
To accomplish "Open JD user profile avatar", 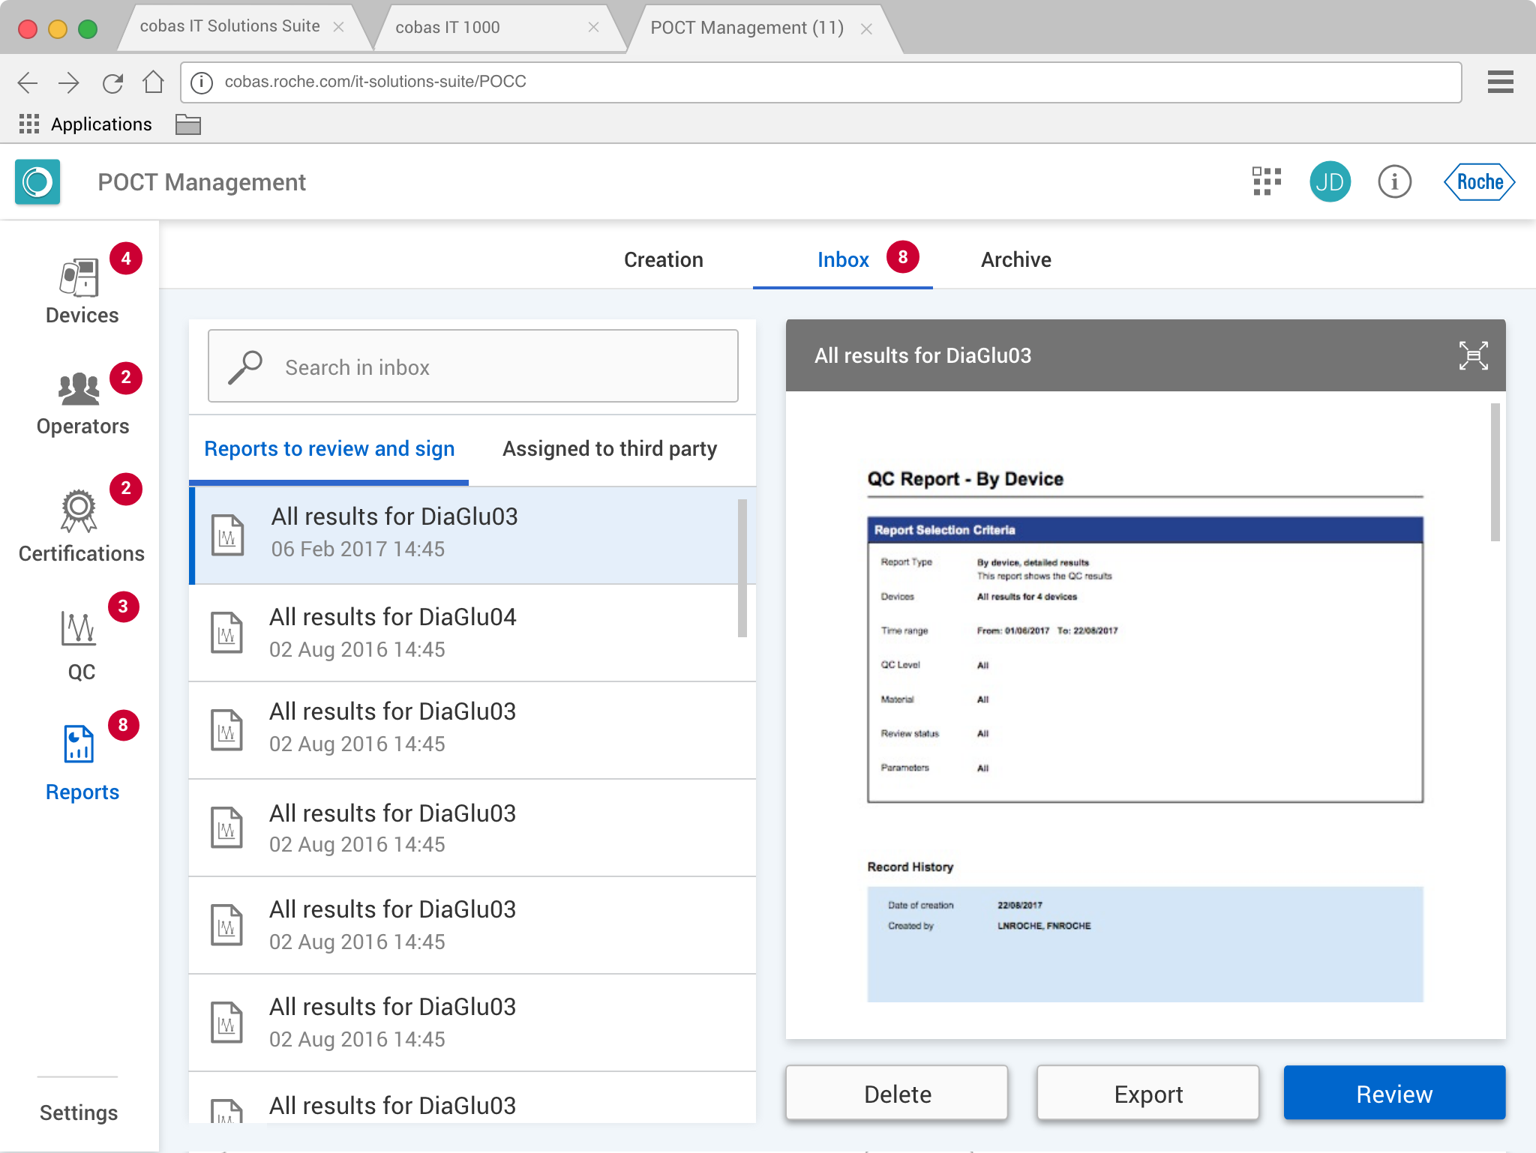I will coord(1330,182).
